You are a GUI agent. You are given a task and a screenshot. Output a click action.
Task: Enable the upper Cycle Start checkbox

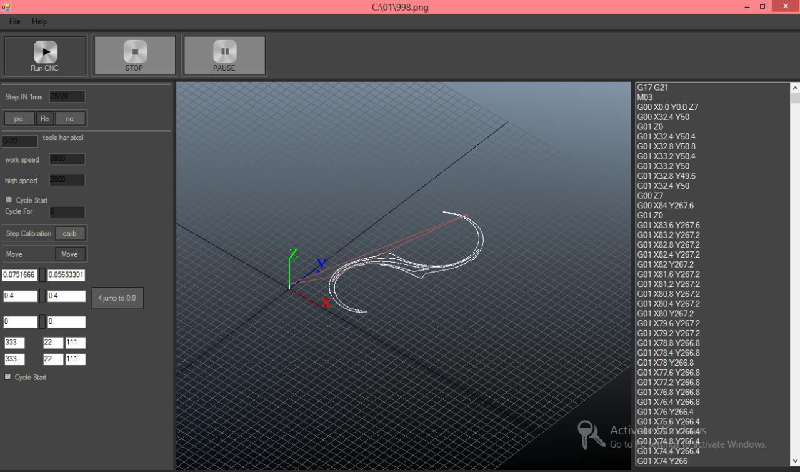pos(9,199)
